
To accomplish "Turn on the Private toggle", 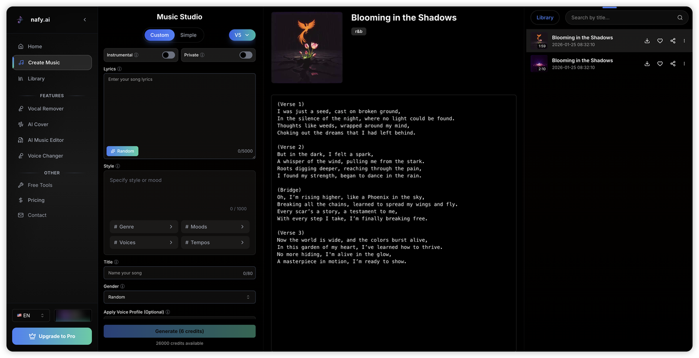I will pos(246,55).
